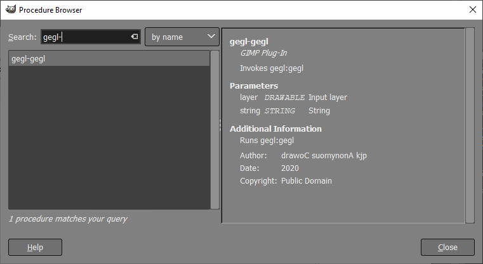This screenshot has width=483, height=264.
Task: Click the 'Author:' label
Action: [x=253, y=156]
